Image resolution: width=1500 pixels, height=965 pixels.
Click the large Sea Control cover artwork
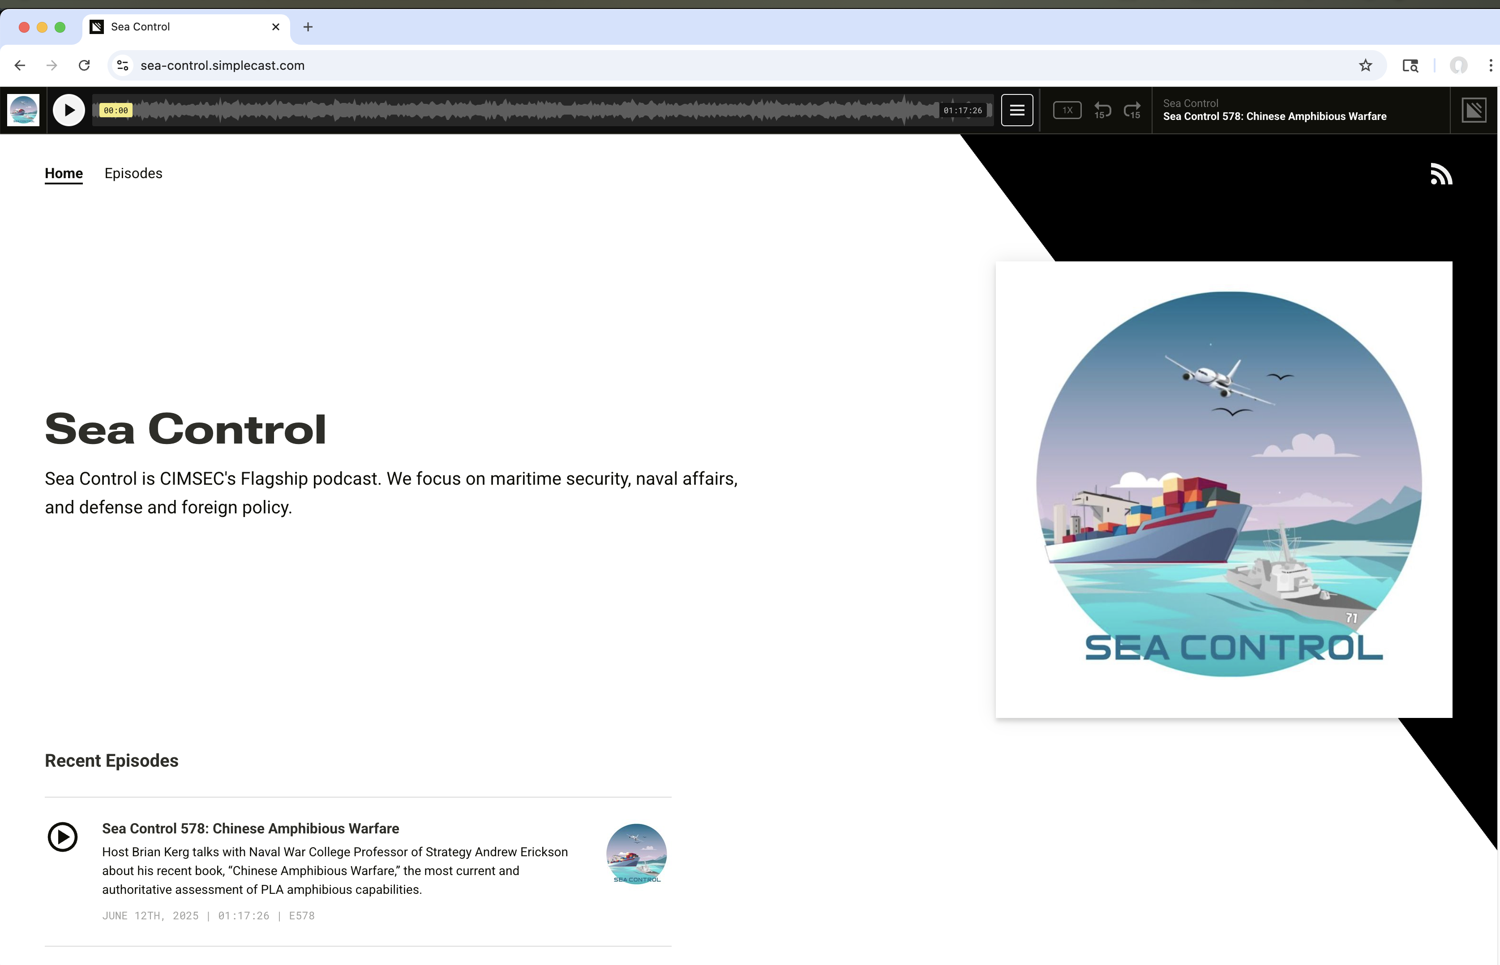point(1224,489)
